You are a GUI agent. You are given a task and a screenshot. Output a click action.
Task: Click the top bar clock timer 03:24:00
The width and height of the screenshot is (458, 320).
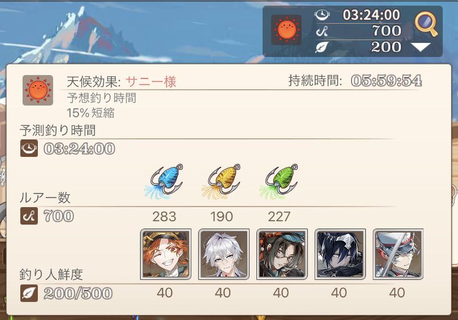371,15
